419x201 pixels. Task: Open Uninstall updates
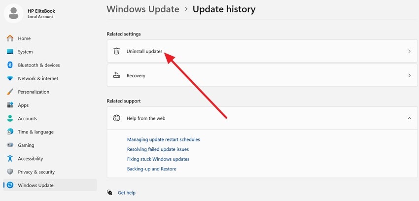[262, 51]
